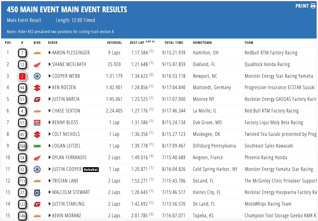Click Beta logo in Benny Bloss row
Image resolution: width=318 pixels, height=221 pixels.
pyautogui.click(x=37, y=123)
